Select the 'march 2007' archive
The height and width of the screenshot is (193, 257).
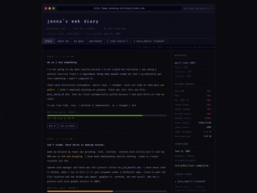181,67
